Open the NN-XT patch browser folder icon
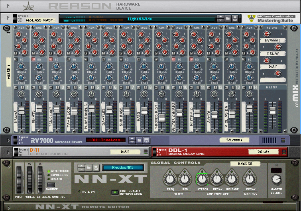 coord(89,168)
